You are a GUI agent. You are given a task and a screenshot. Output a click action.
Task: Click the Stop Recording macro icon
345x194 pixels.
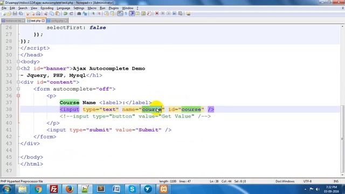[163, 13]
